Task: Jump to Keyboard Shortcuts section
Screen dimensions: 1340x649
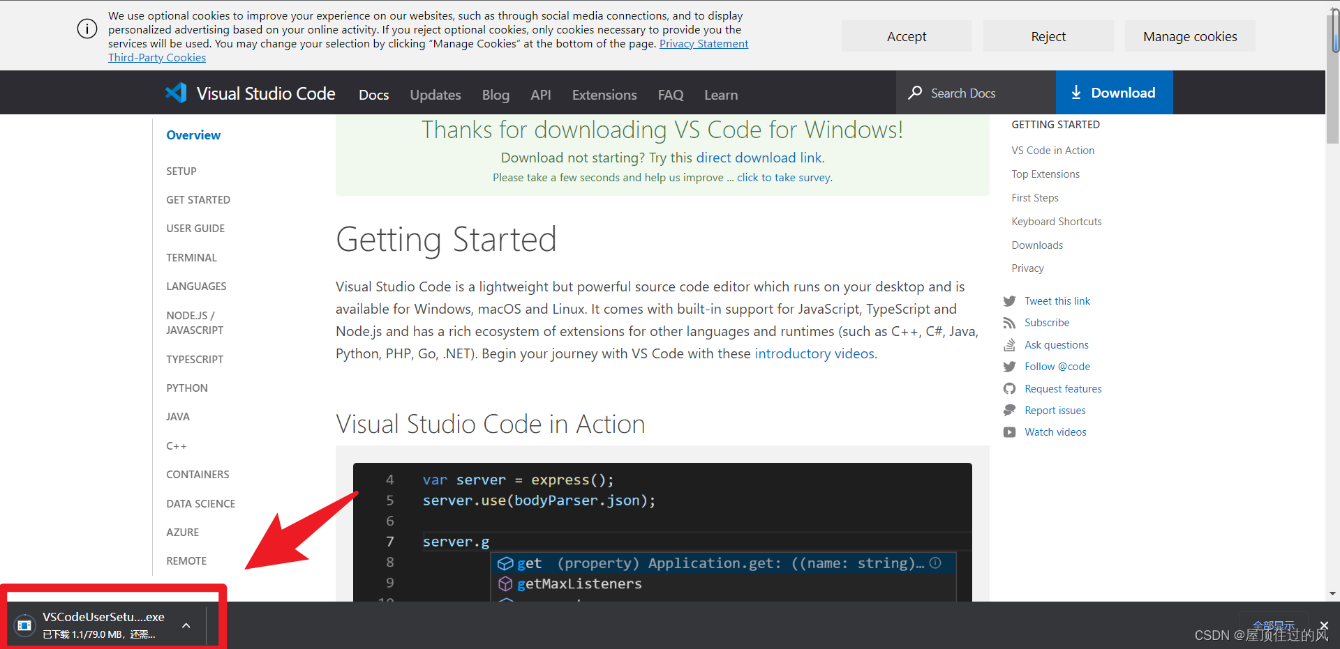Action: coord(1057,222)
